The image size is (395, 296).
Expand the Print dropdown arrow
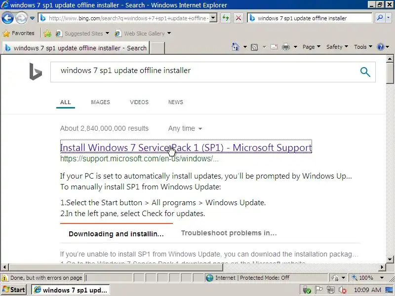coord(295,47)
